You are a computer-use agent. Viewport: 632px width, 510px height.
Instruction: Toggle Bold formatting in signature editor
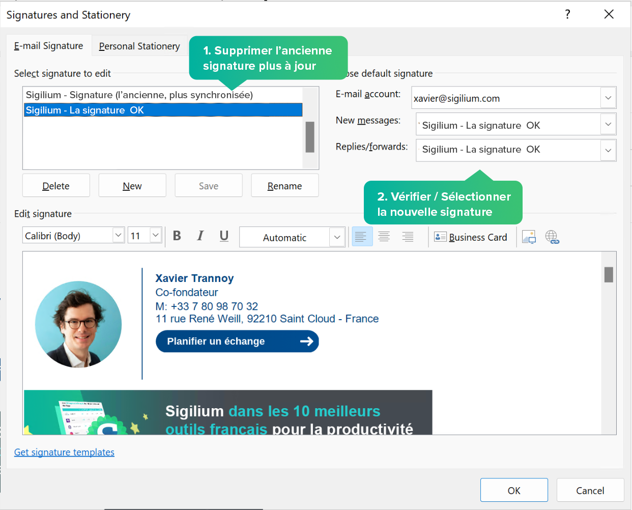177,236
